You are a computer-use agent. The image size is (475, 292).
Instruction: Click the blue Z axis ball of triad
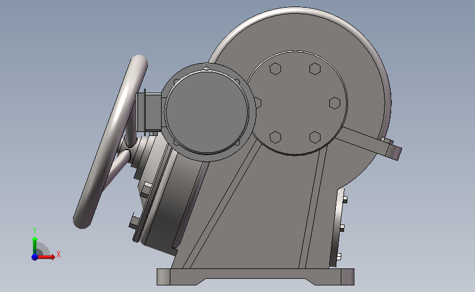(35, 257)
